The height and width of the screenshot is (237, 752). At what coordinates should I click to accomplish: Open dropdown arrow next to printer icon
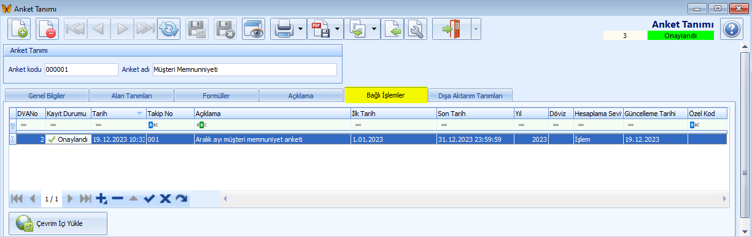point(301,29)
